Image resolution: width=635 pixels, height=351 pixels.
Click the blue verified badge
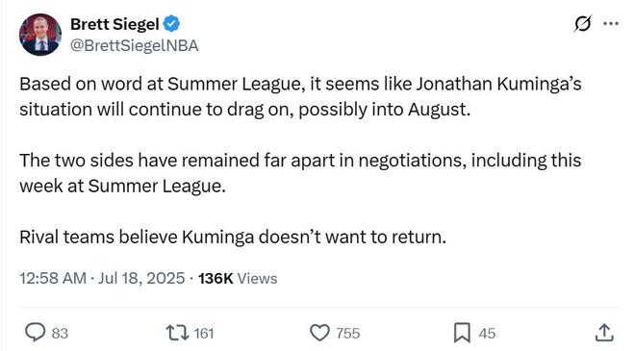(171, 23)
